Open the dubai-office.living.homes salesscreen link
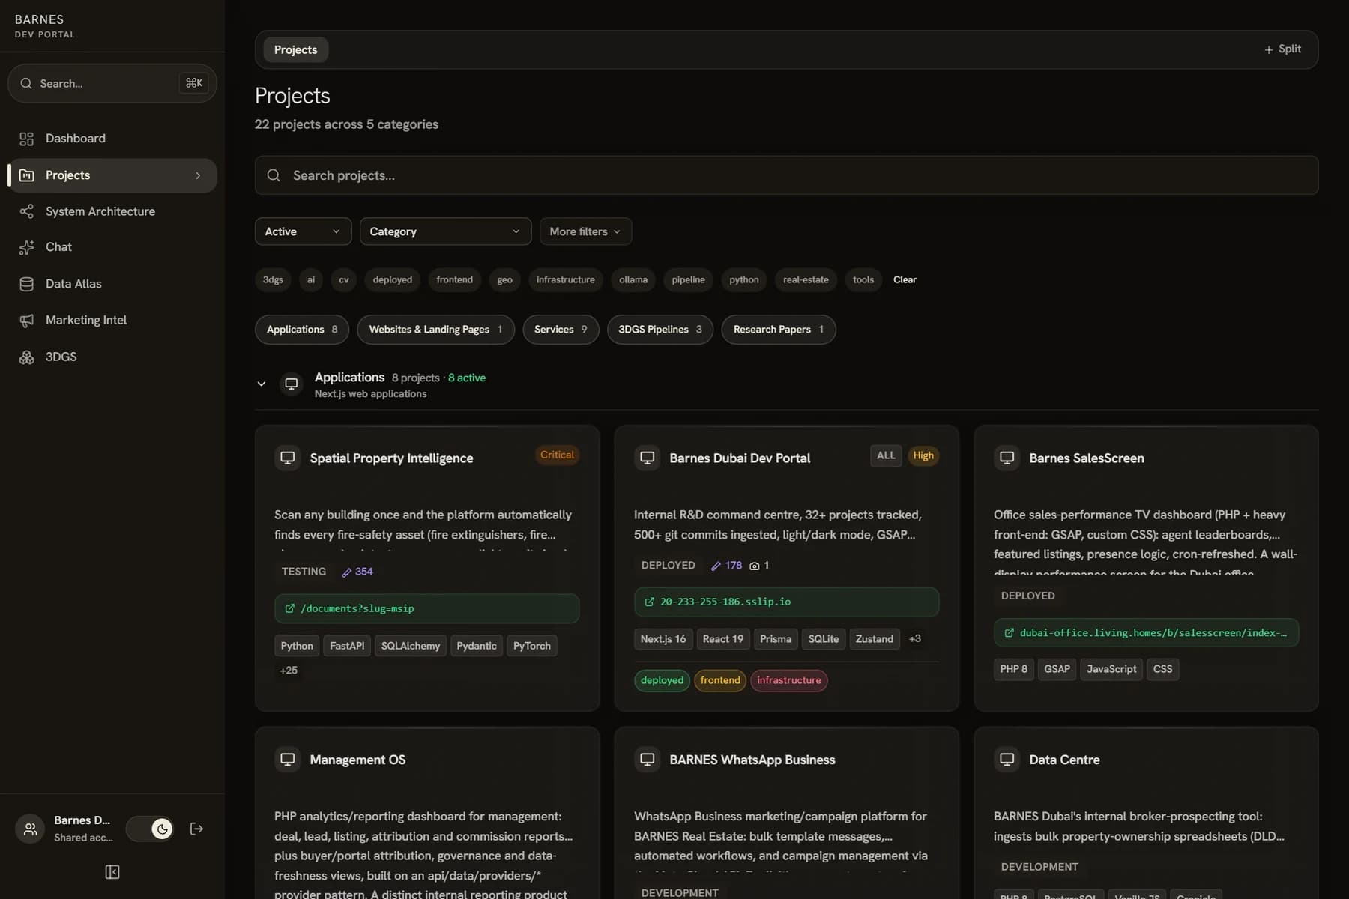Image resolution: width=1349 pixels, height=899 pixels. pos(1146,633)
